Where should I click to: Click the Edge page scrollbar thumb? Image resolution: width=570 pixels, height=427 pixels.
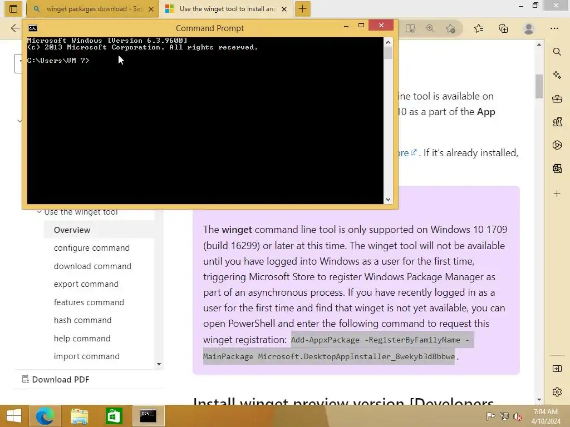539,86
